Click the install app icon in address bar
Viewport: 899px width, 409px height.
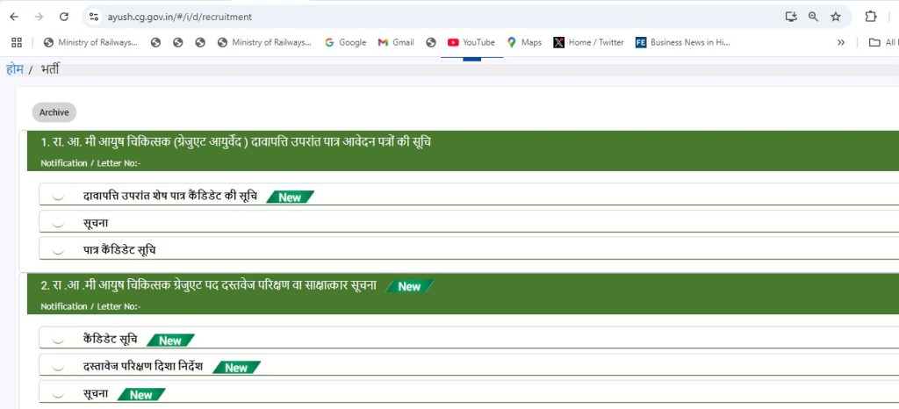tap(791, 17)
